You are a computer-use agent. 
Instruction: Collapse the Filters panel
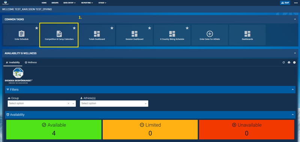[292, 90]
